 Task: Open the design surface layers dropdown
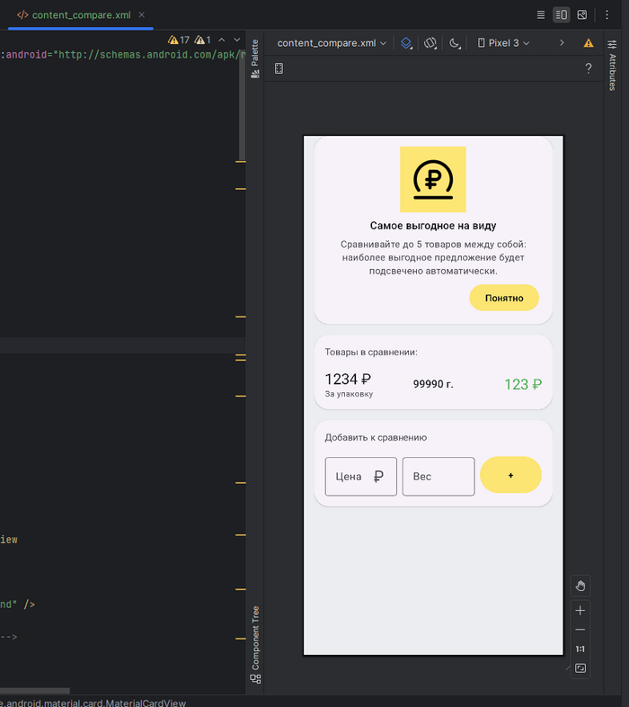tap(407, 43)
